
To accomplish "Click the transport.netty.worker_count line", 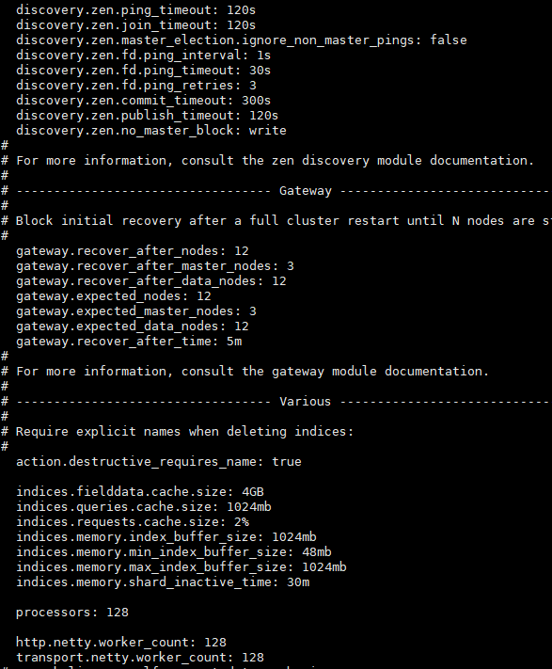I will click(x=140, y=658).
